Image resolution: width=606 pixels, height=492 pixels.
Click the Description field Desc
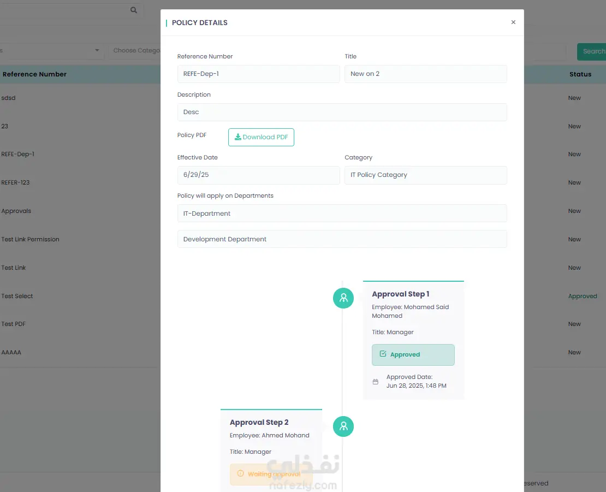342,112
